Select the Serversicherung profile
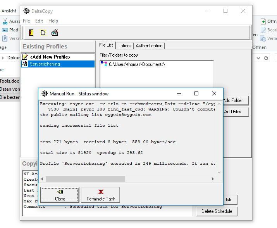The width and height of the screenshot is (277, 228). [58, 64]
